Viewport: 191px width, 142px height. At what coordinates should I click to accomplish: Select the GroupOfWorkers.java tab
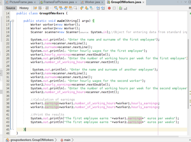tap(126, 2)
